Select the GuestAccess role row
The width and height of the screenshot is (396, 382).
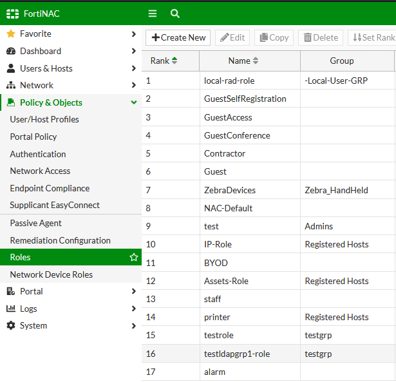(269, 117)
